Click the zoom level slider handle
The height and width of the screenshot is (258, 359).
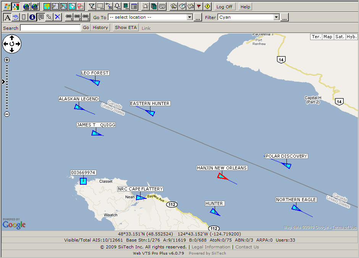pyautogui.click(x=3, y=81)
